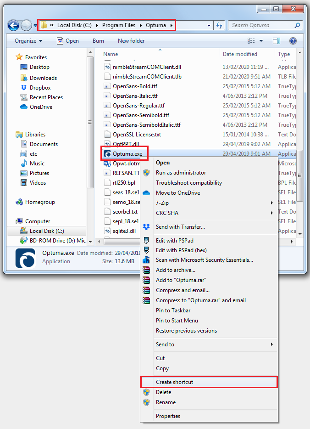
Task: Select Scan with Microsoft Security Essentials
Action: click(x=209, y=260)
